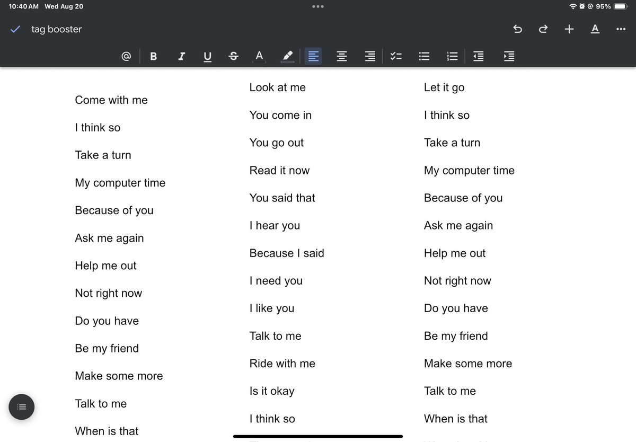Place cursor in 'Come with me'
The width and height of the screenshot is (636, 442).
111,100
